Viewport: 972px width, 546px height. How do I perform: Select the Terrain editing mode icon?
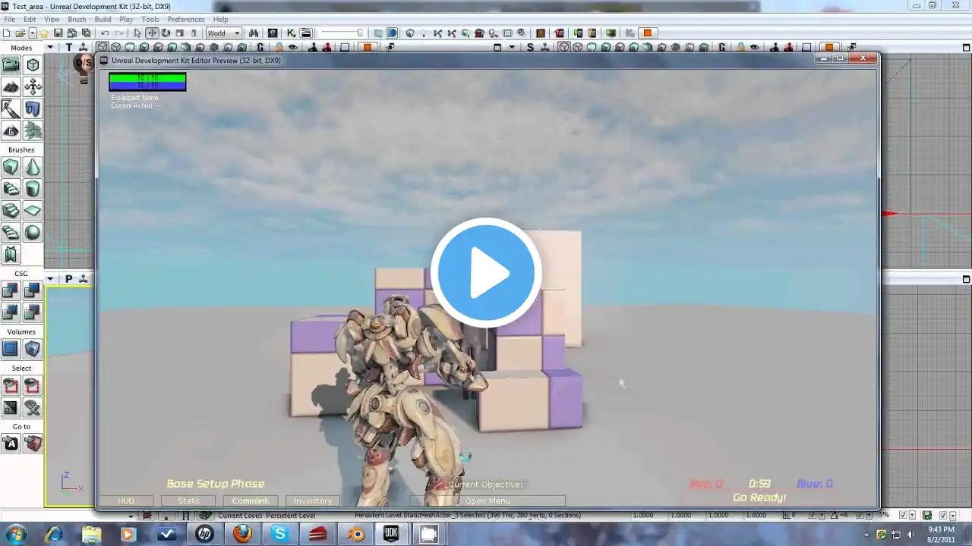11,87
